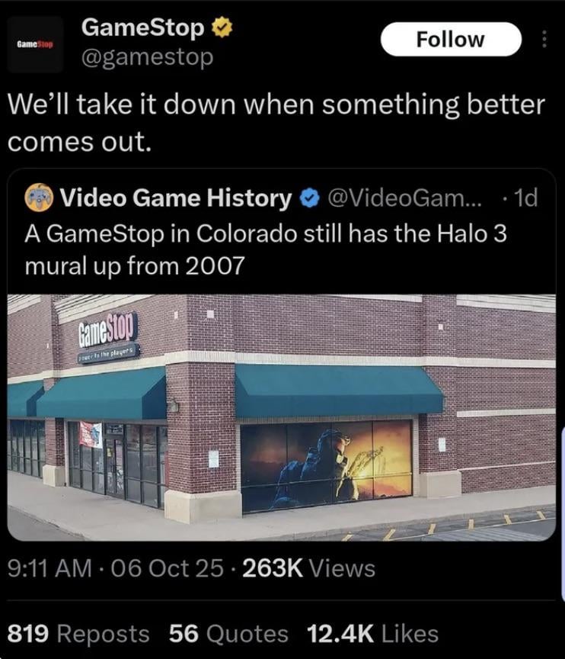565x659 pixels.
Task: Open the three-dot more options menu
Action: (544, 40)
